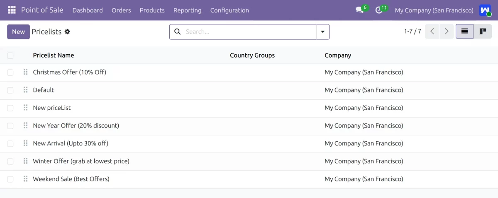Select the New Year Offer row checkbox

click(10, 126)
